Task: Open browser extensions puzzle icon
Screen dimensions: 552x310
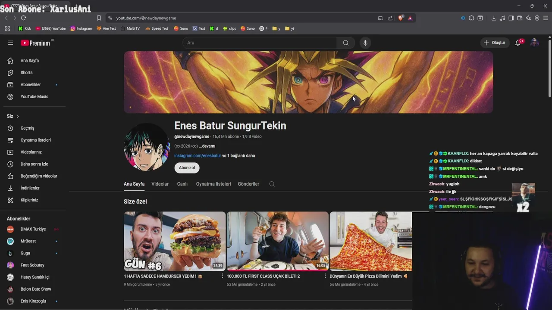Action: [471, 18]
